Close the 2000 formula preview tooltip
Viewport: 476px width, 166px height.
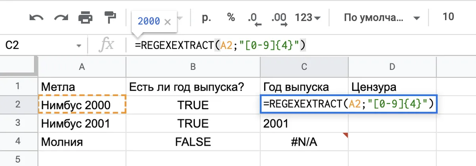[167, 22]
